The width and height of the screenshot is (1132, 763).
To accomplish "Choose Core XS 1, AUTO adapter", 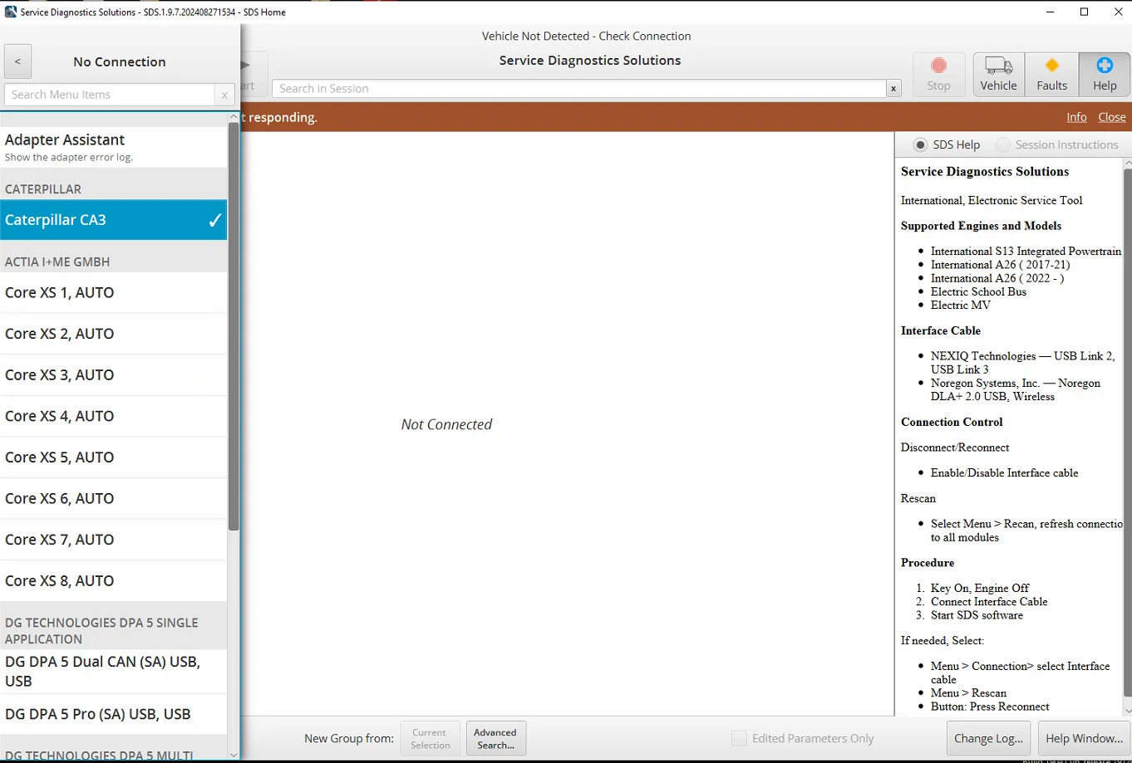I will point(113,292).
